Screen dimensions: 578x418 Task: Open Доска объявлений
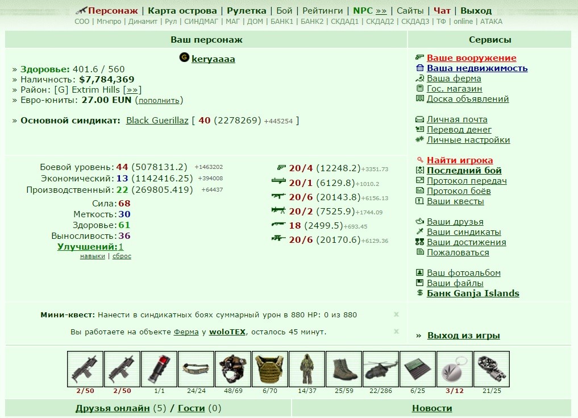pyautogui.click(x=468, y=99)
